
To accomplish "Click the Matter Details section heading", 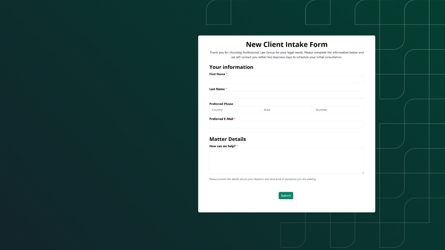I will click(x=227, y=139).
